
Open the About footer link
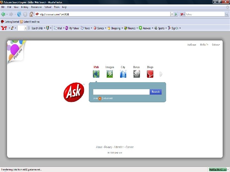coord(99,147)
